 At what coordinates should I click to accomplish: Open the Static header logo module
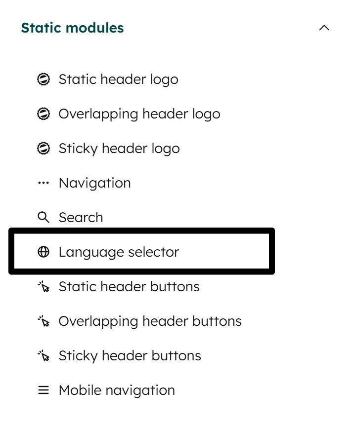pyautogui.click(x=118, y=79)
